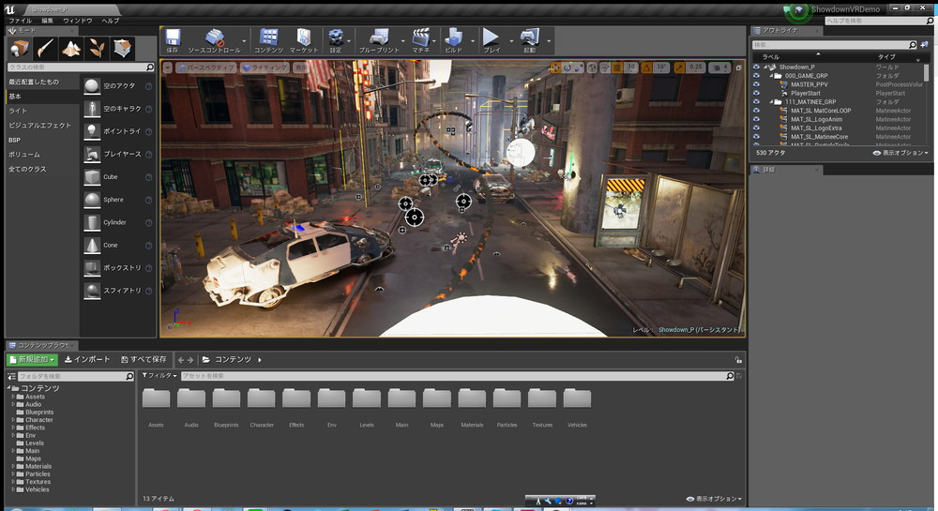Image resolution: width=938 pixels, height=511 pixels.
Task: Toggle visibility eye for MAT_SL_MatCoreLOOP row
Action: (x=756, y=111)
